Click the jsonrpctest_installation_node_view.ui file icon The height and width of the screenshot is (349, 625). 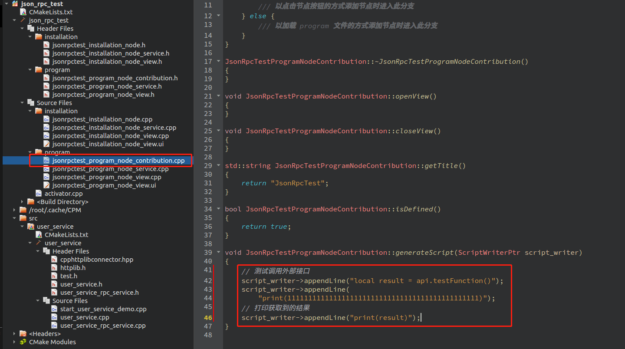tap(46, 144)
